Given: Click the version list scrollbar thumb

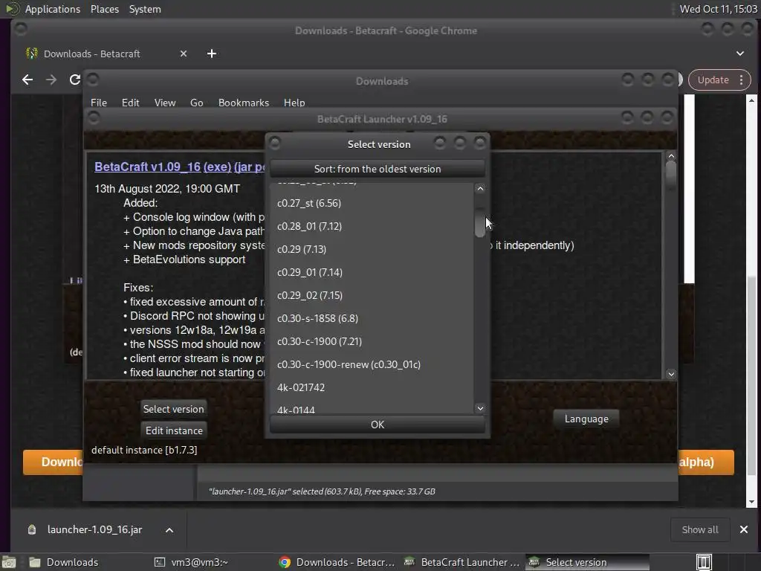Looking at the screenshot, I should pos(480,223).
